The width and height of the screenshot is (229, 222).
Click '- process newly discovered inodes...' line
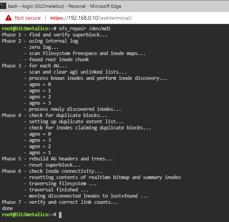tap(72, 109)
